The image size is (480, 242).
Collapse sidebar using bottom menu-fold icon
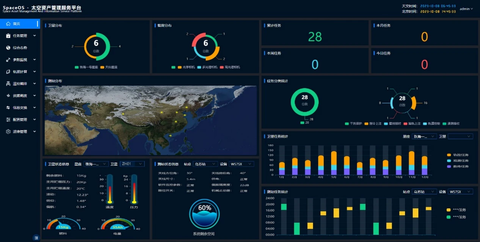point(36,237)
